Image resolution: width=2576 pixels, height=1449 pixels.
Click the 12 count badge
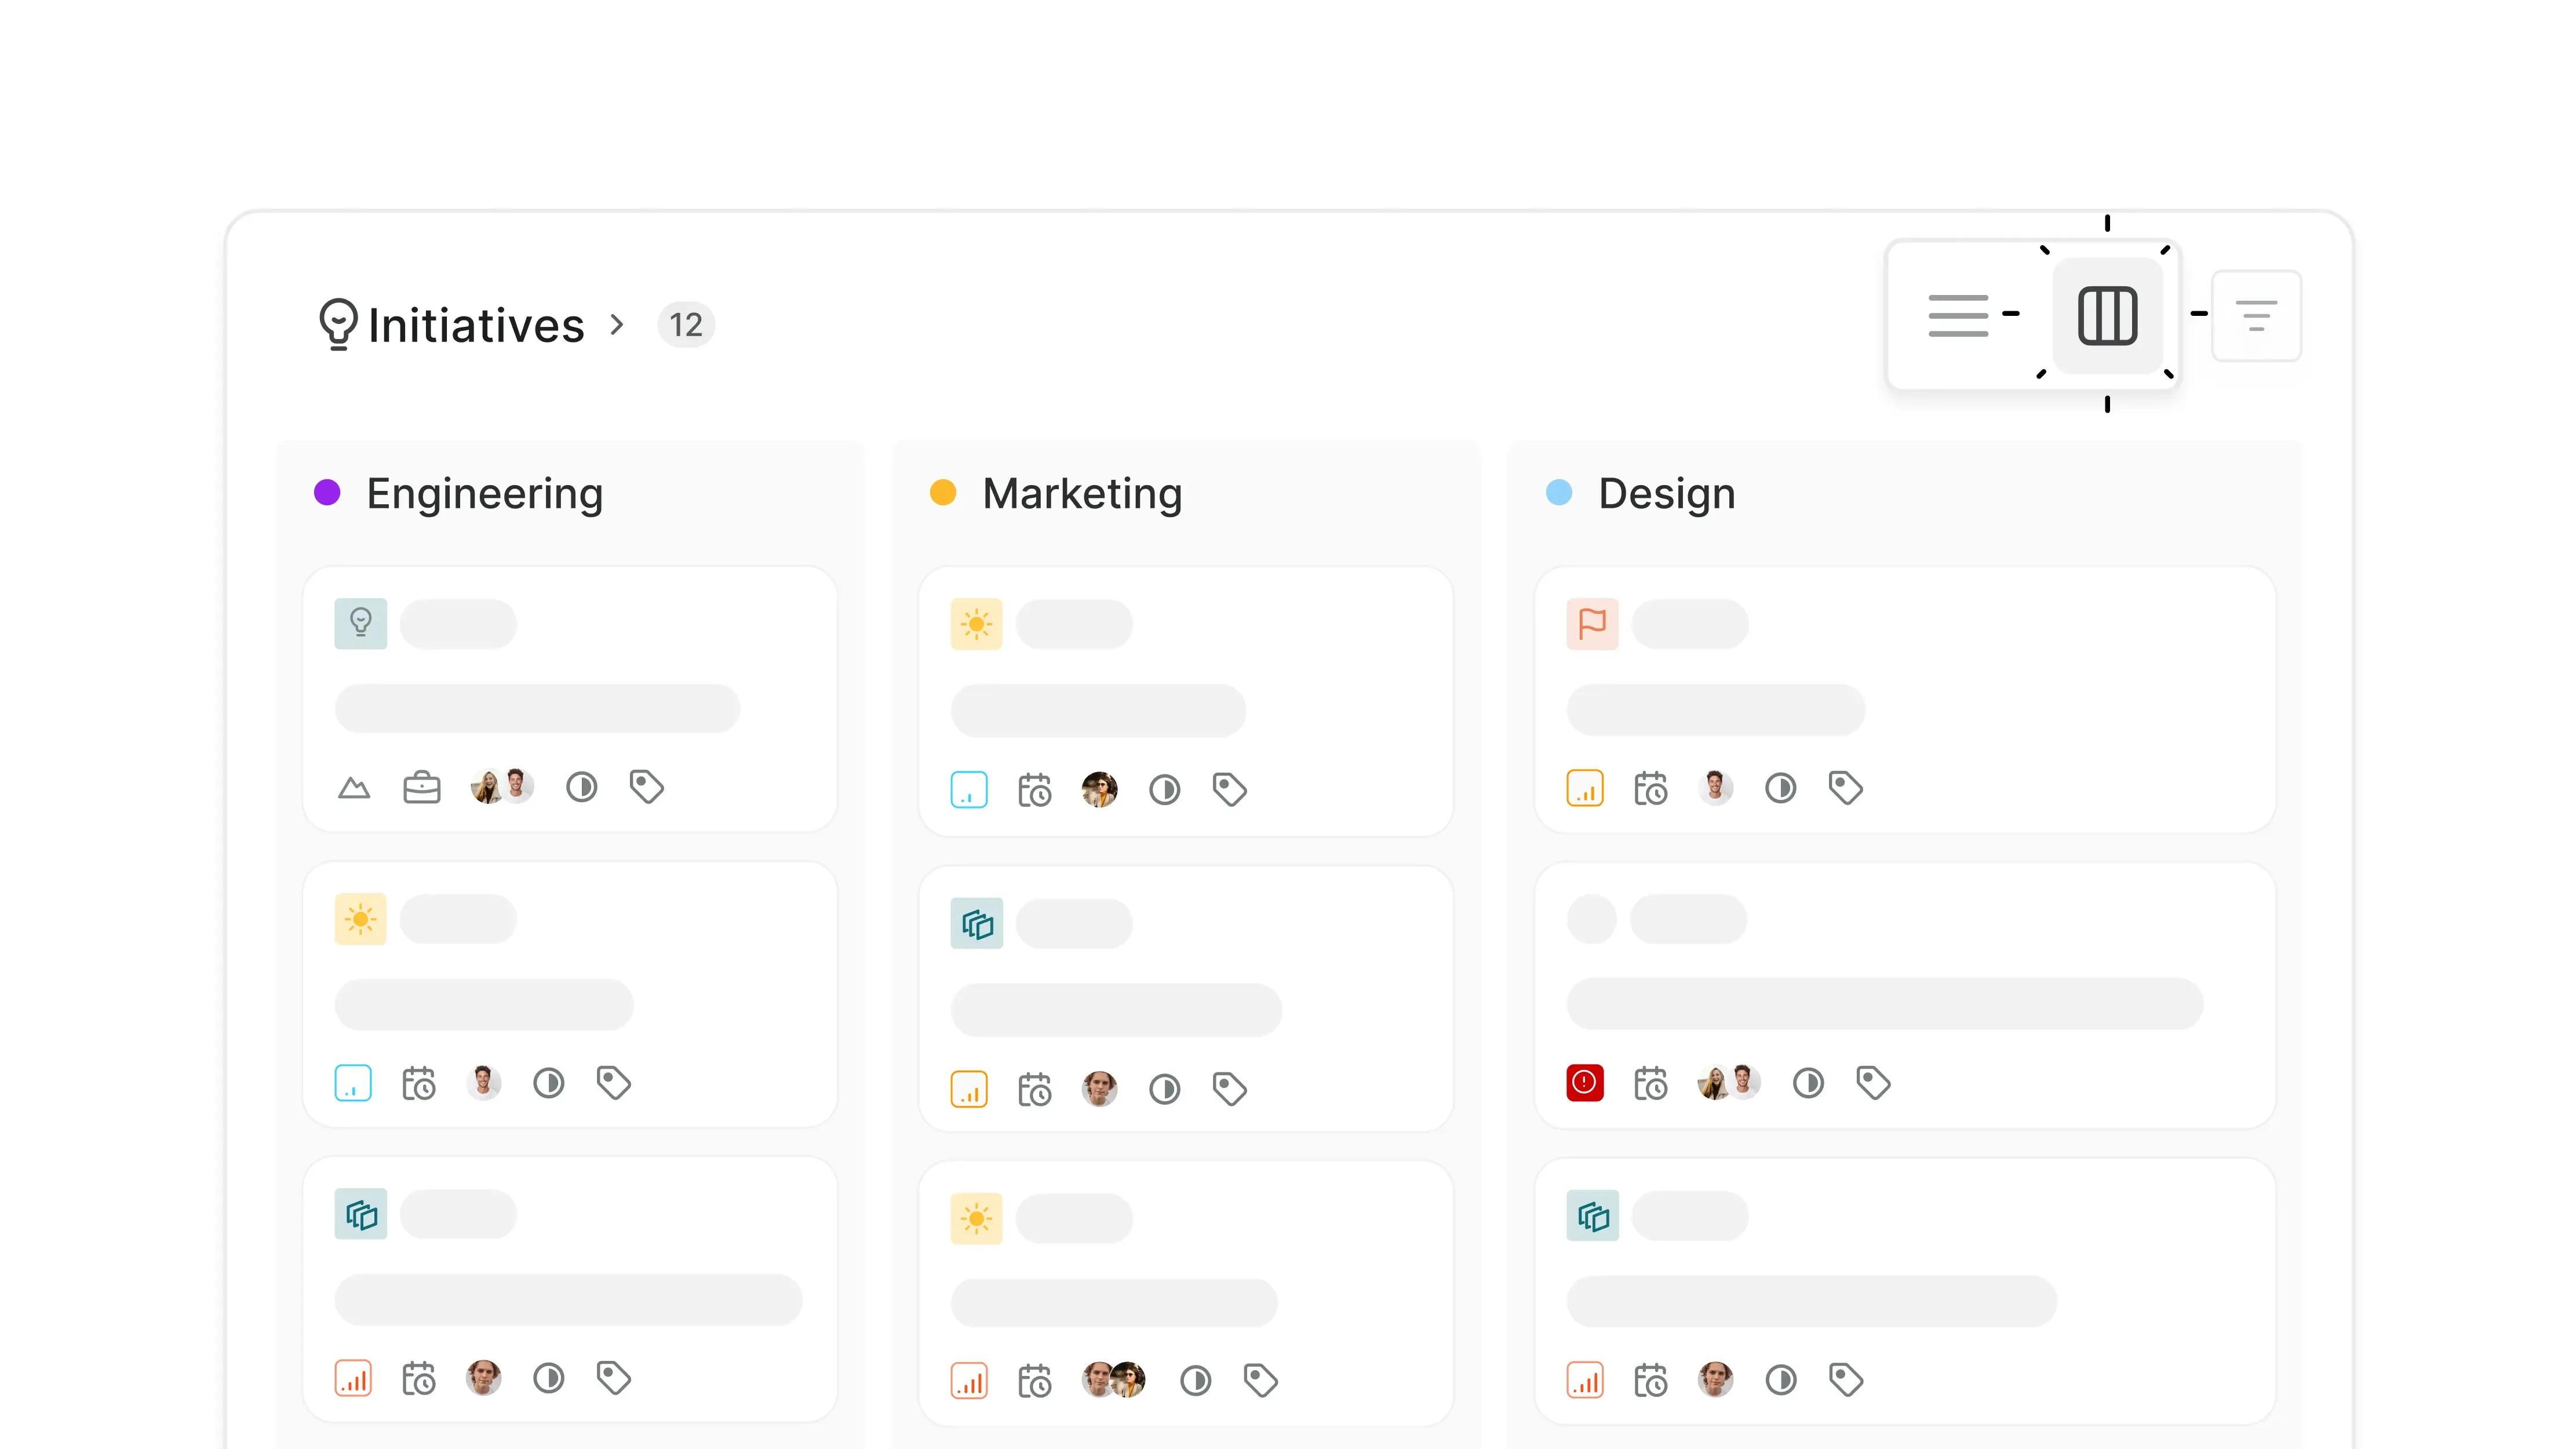point(685,324)
